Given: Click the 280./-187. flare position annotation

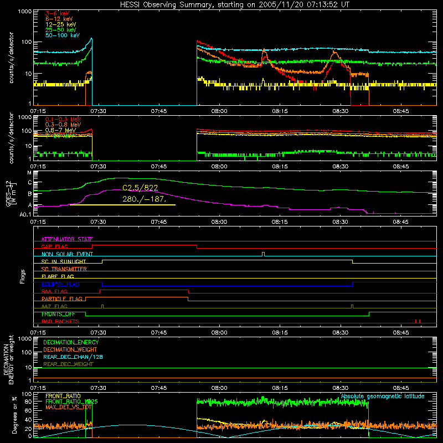Looking at the screenshot, I should point(144,199).
